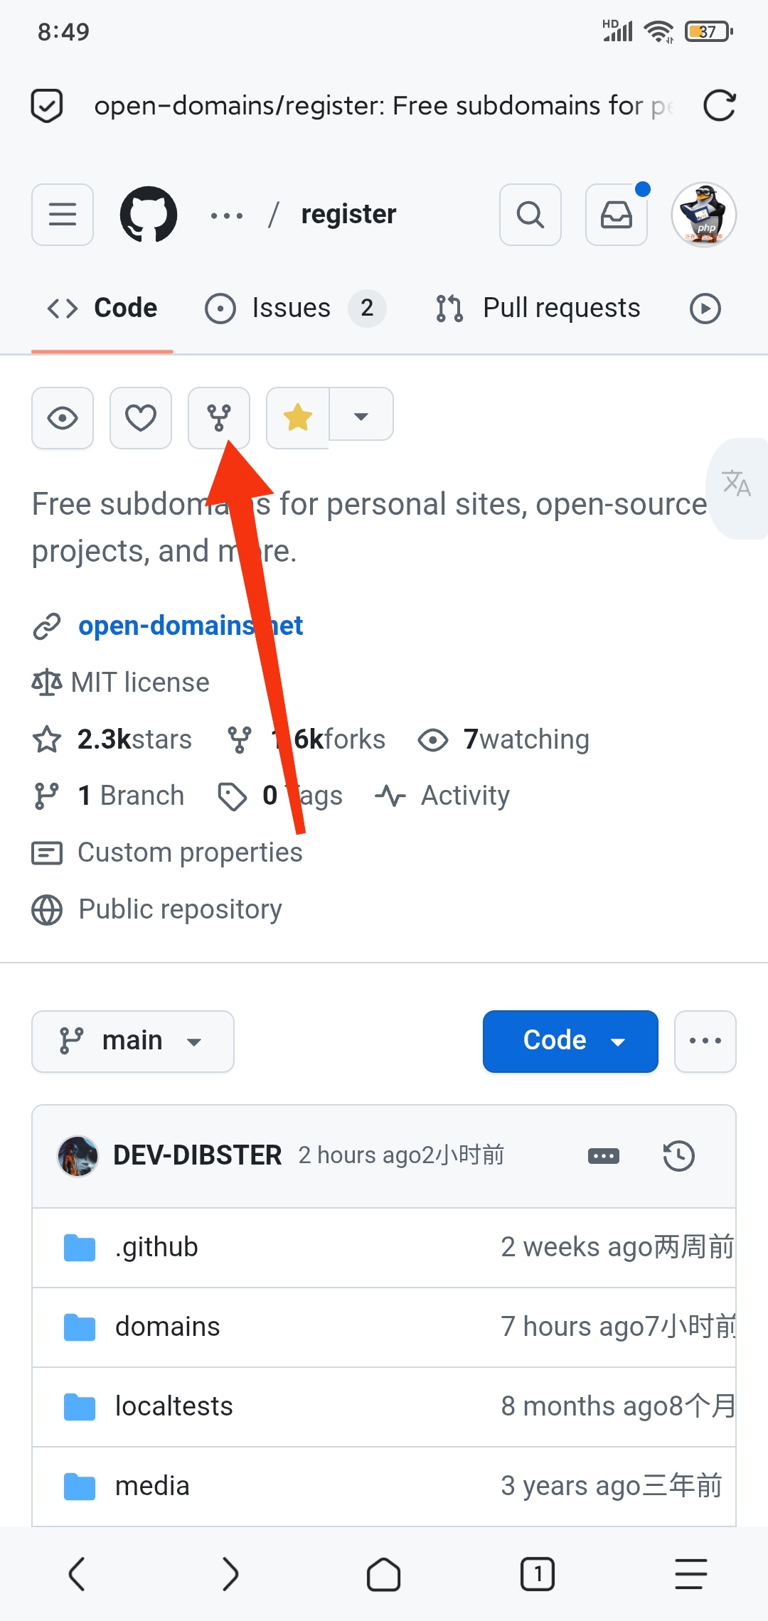The height and width of the screenshot is (1621, 768).
Task: Toggle watch with the eye icon button
Action: [63, 417]
